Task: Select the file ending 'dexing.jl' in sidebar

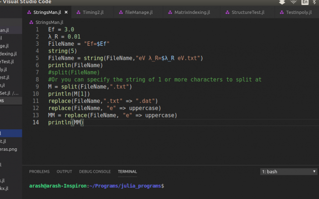Action: [8, 54]
